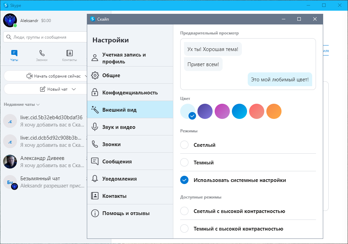Choose the coral red color swatch
348x244 pixels.
click(x=257, y=111)
